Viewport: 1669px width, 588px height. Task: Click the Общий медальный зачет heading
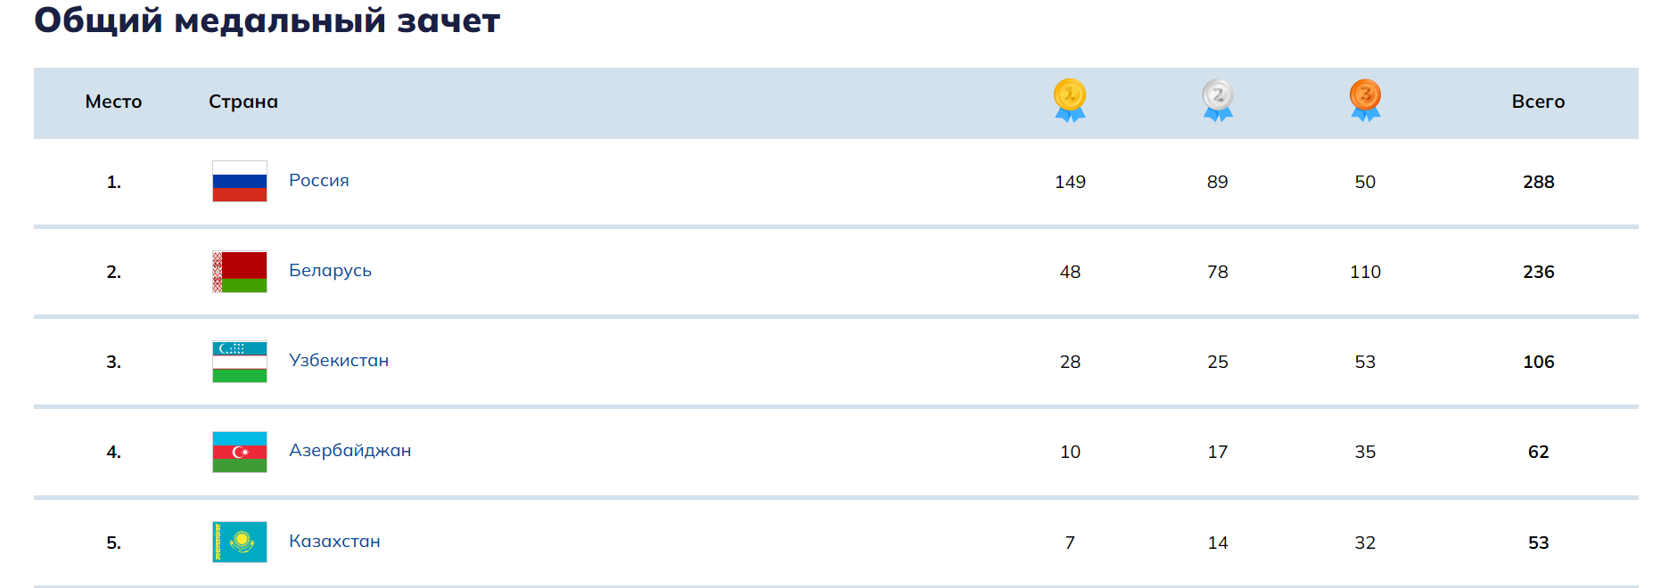click(x=267, y=20)
